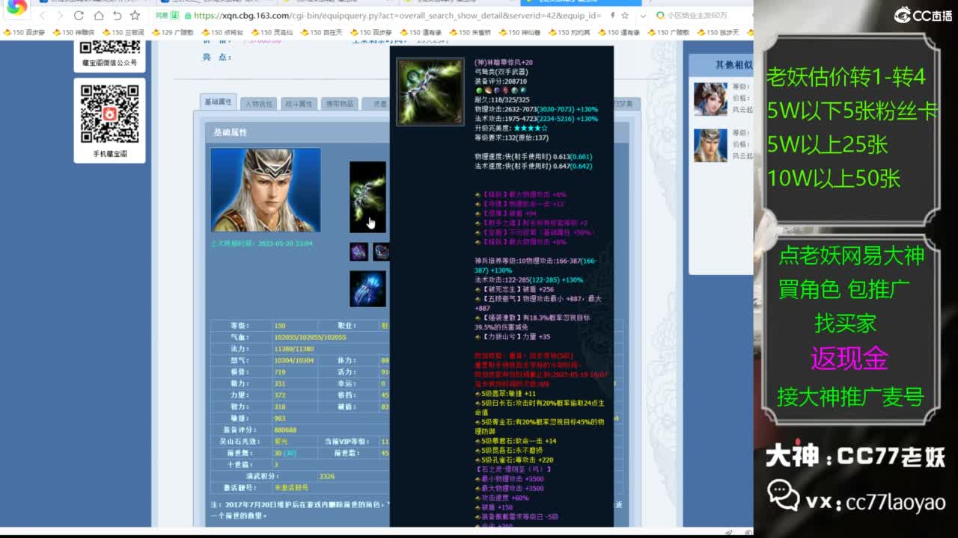The image size is (958, 538).
Task: Click the 敏捷 value 963
Action: pyautogui.click(x=280, y=418)
